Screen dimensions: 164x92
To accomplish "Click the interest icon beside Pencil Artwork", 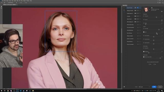I will [138, 41].
